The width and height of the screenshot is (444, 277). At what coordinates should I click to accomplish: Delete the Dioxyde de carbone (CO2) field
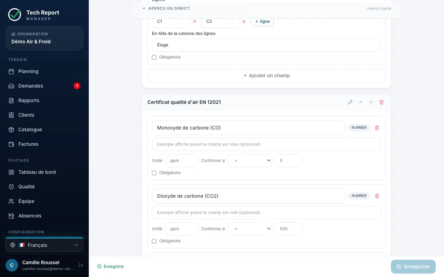377,196
